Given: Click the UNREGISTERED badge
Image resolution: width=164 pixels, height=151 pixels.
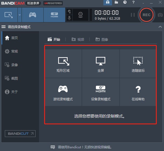Looking at the screenshot, I should click(x=53, y=3).
